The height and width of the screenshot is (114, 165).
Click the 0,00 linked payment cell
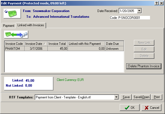[x=86, y=49]
